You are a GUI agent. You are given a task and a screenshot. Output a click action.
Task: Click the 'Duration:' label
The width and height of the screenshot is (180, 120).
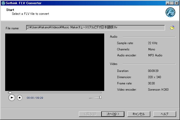point(123,71)
